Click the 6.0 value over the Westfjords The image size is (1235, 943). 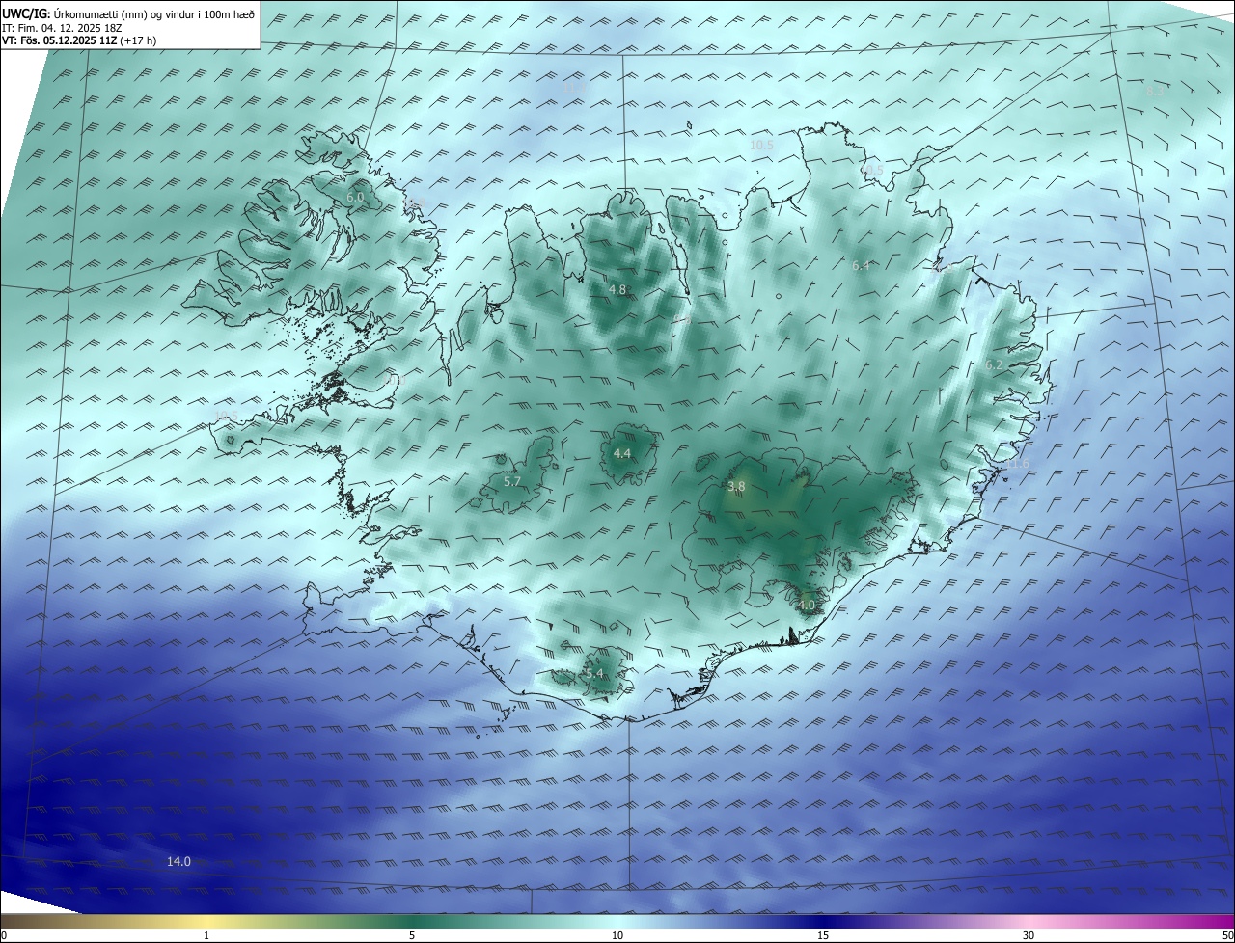355,197
